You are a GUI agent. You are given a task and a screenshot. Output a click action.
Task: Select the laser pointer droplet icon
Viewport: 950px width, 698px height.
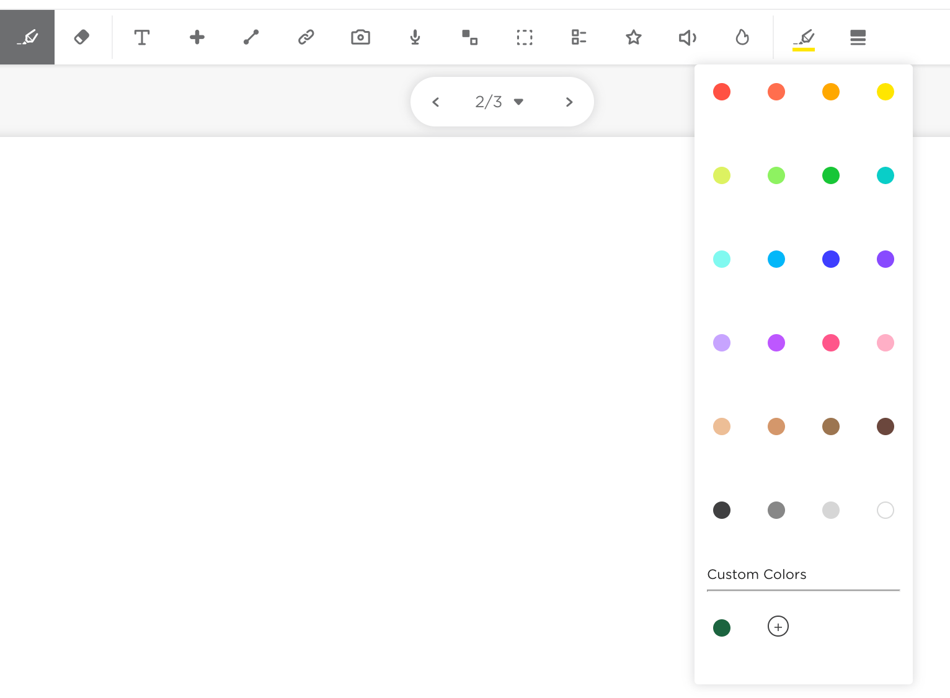click(742, 37)
